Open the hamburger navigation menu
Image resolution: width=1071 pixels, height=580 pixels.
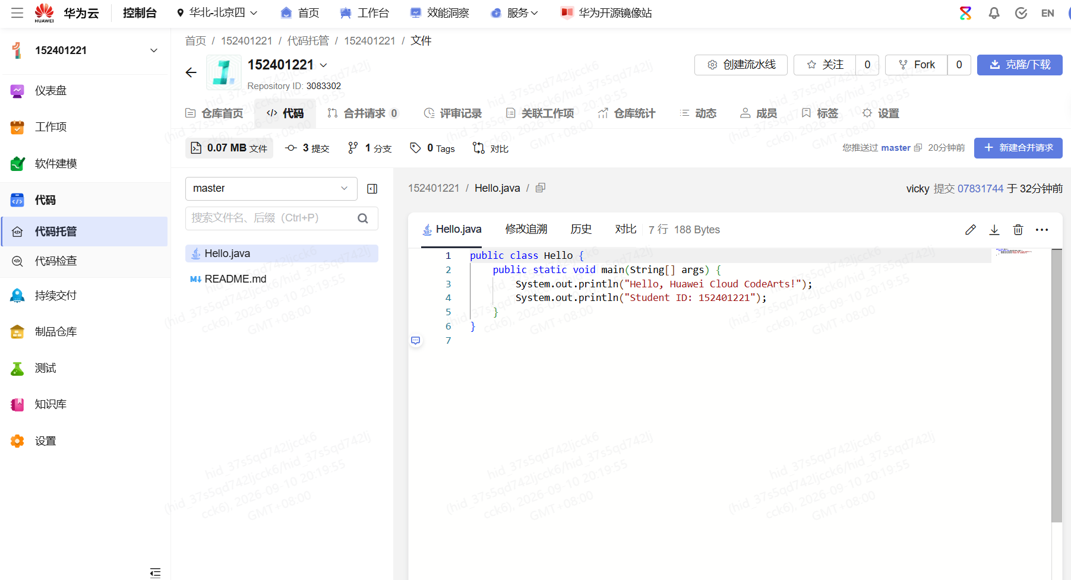17,13
